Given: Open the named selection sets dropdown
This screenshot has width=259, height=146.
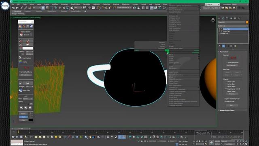Looking at the screenshot, I should click(x=124, y=8).
